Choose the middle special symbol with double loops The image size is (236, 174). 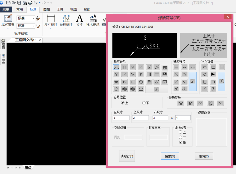200,103
